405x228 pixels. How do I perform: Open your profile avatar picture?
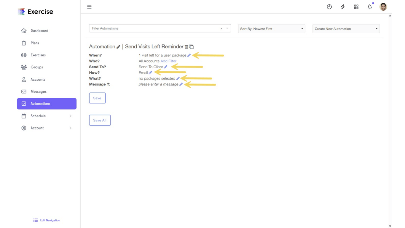tap(383, 7)
